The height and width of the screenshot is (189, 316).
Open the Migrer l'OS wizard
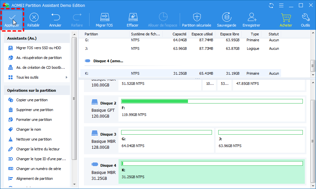pyautogui.click(x=104, y=18)
